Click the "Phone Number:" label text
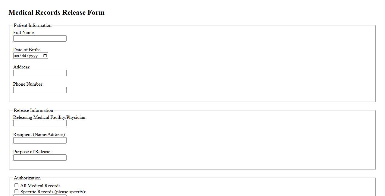The image size is (385, 196). click(28, 84)
